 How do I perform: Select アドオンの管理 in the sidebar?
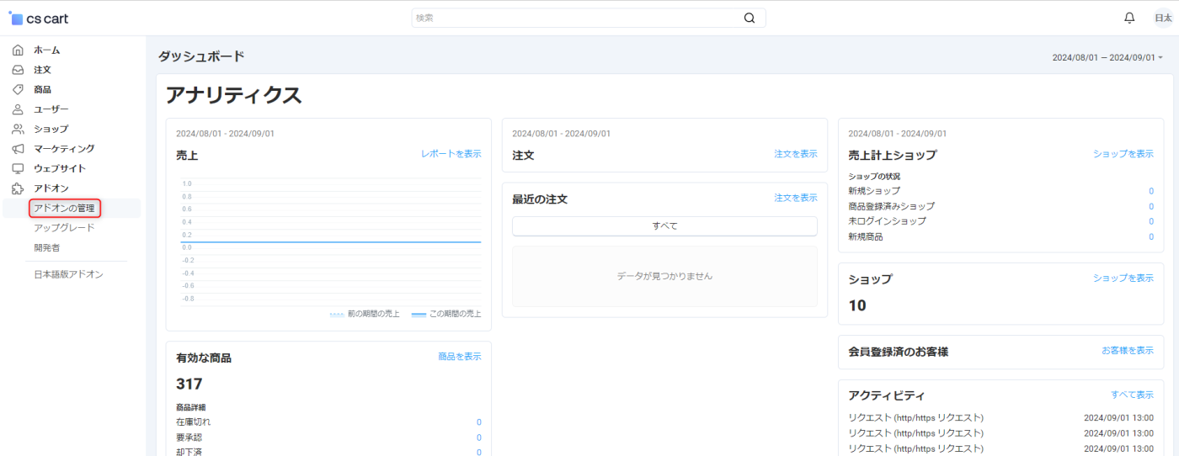(64, 208)
